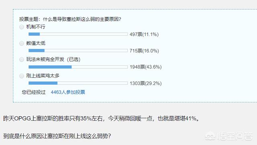Click the 您已经投过 status text
257x145 pixels.
click(34, 92)
